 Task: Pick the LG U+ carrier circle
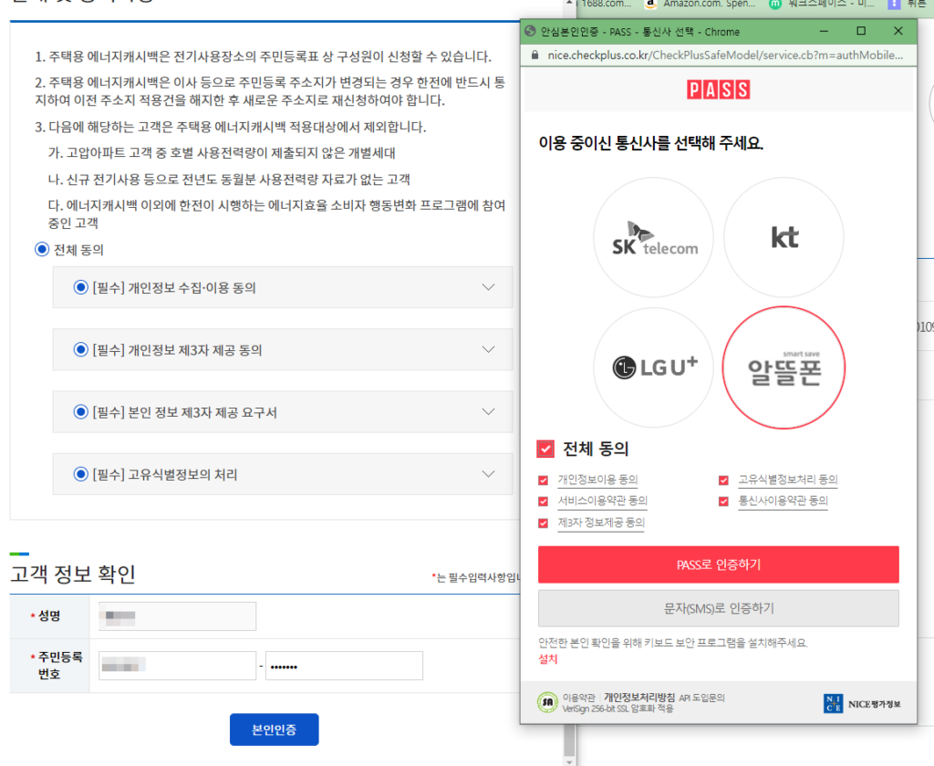[x=653, y=367]
